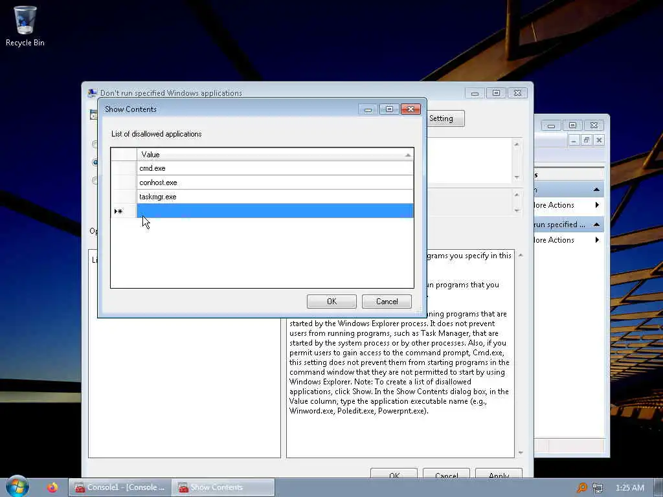Expand second More Actions submenu arrow

tap(597, 240)
